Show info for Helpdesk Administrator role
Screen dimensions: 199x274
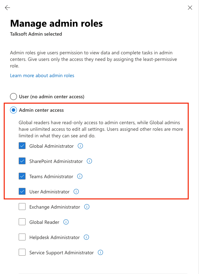[86, 237]
